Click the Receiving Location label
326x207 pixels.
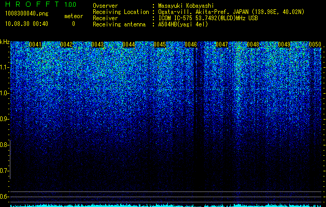click(x=121, y=12)
